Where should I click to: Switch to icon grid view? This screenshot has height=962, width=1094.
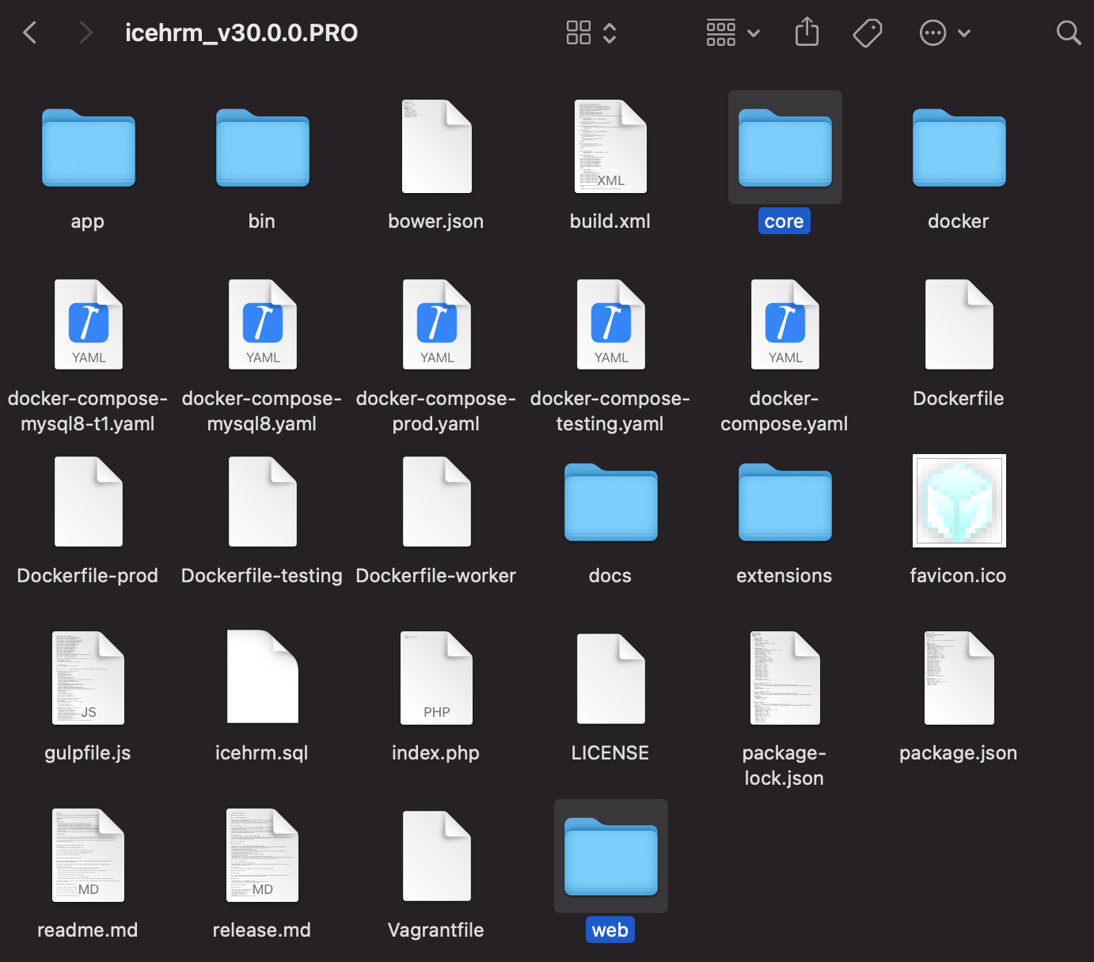coord(579,32)
